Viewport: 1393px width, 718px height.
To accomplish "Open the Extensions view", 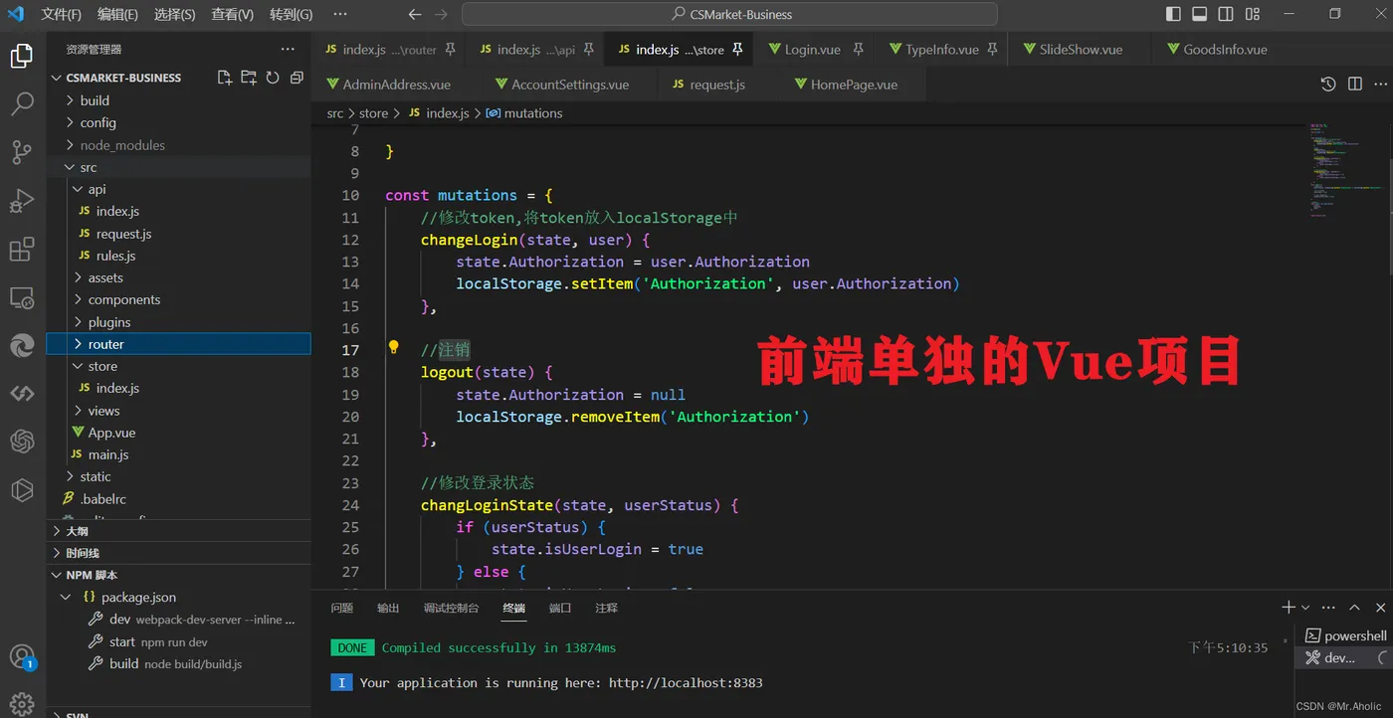I will pyautogui.click(x=22, y=250).
